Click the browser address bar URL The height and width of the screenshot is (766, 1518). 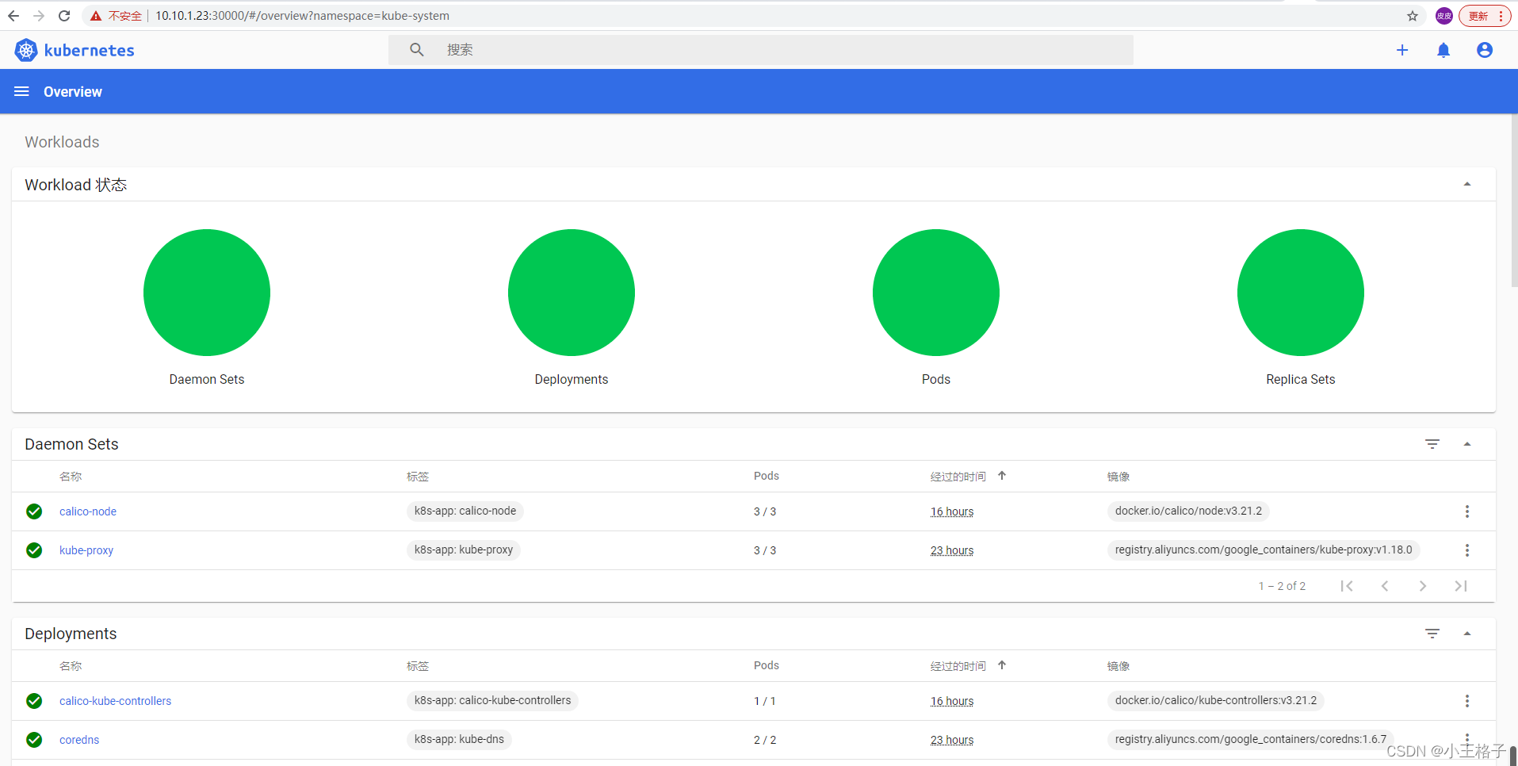tap(302, 16)
